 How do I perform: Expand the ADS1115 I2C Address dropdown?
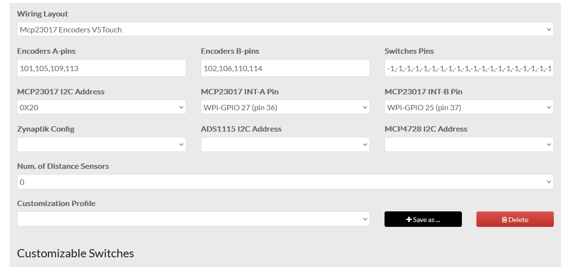[x=285, y=145]
